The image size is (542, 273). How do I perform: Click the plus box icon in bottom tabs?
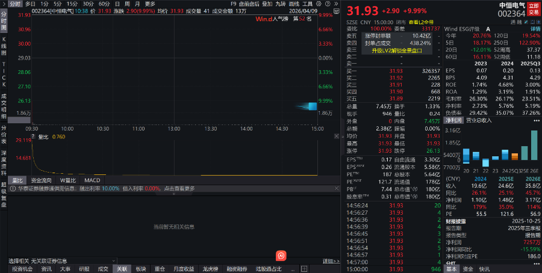click(x=304, y=269)
